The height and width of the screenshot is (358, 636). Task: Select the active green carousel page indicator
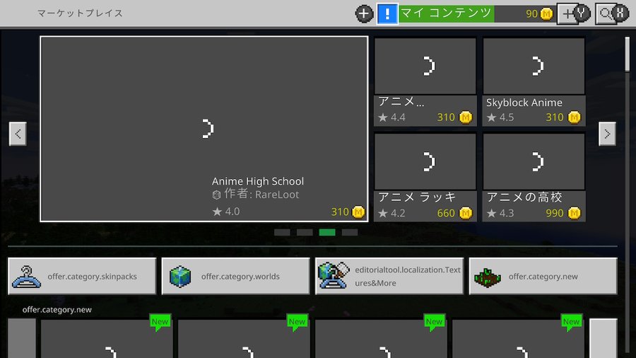click(327, 232)
